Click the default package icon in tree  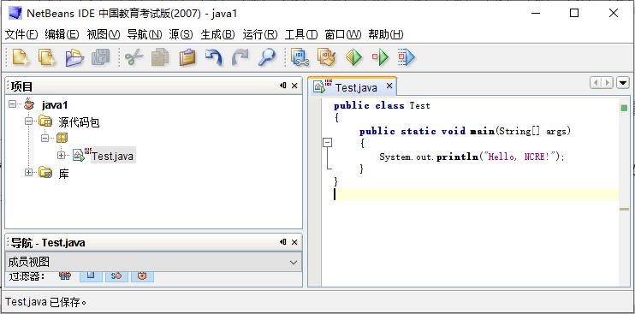pyautogui.click(x=62, y=139)
